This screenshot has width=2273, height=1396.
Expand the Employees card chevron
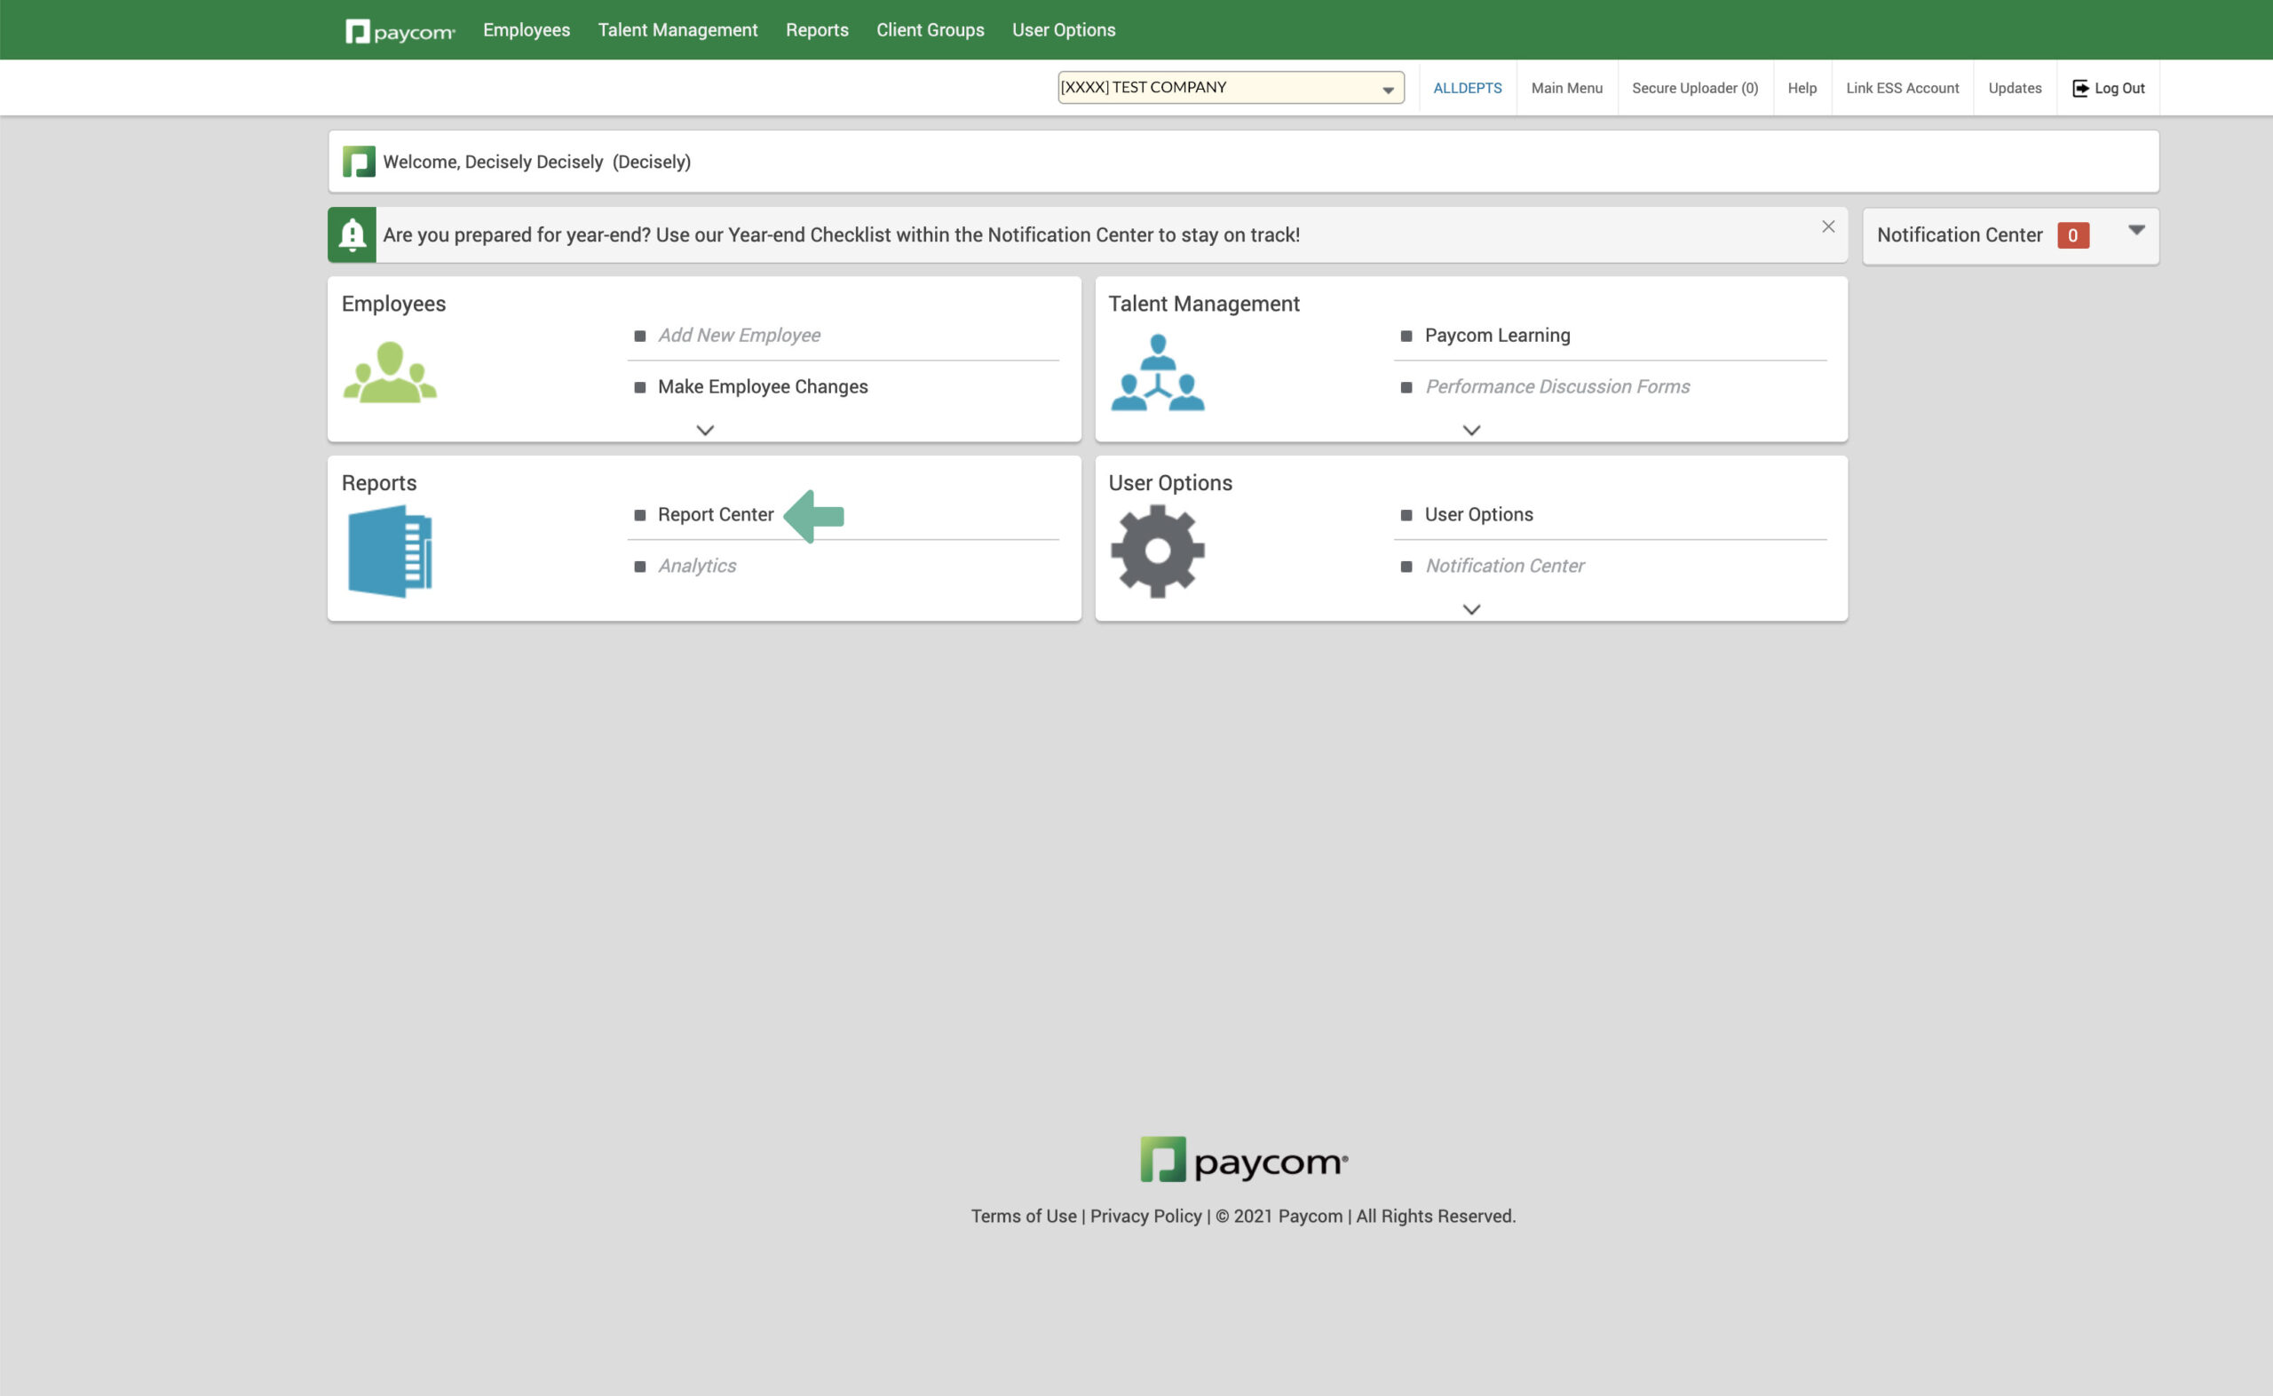(x=705, y=430)
